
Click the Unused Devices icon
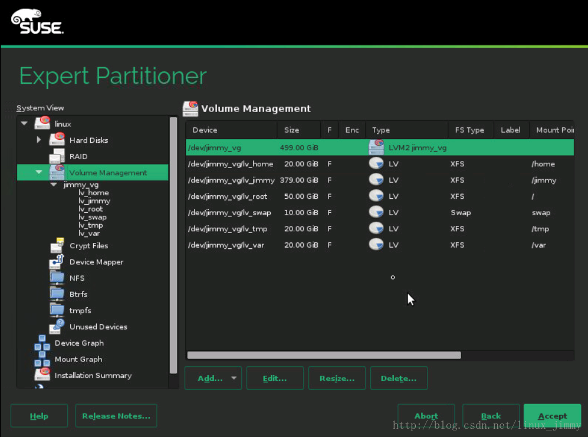tap(57, 326)
